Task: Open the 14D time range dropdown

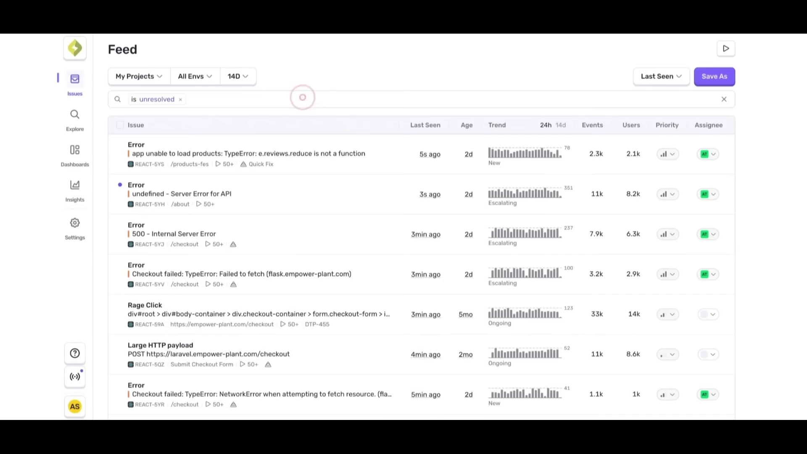Action: [x=237, y=77]
